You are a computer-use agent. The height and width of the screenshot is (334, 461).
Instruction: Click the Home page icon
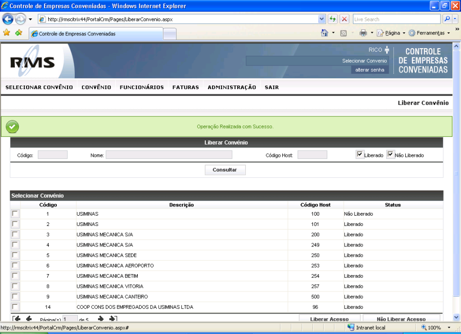click(325, 33)
